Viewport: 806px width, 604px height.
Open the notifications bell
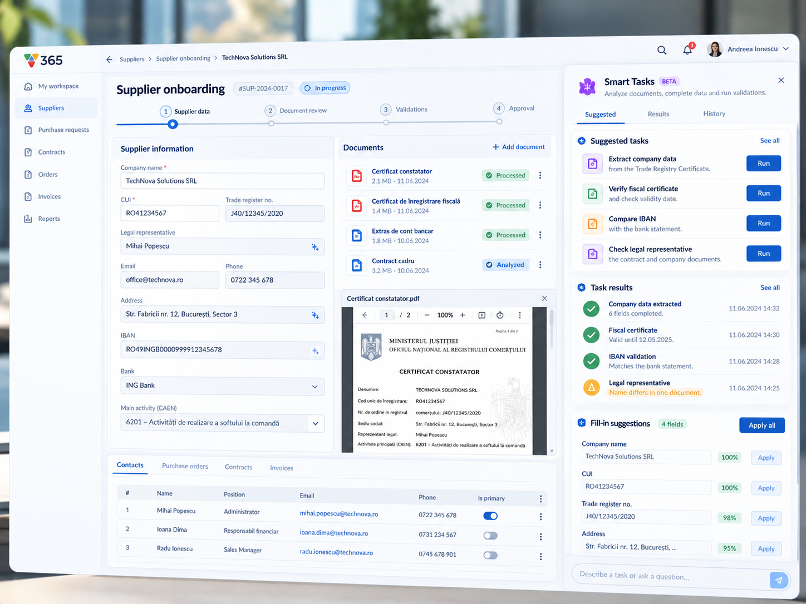coord(687,50)
